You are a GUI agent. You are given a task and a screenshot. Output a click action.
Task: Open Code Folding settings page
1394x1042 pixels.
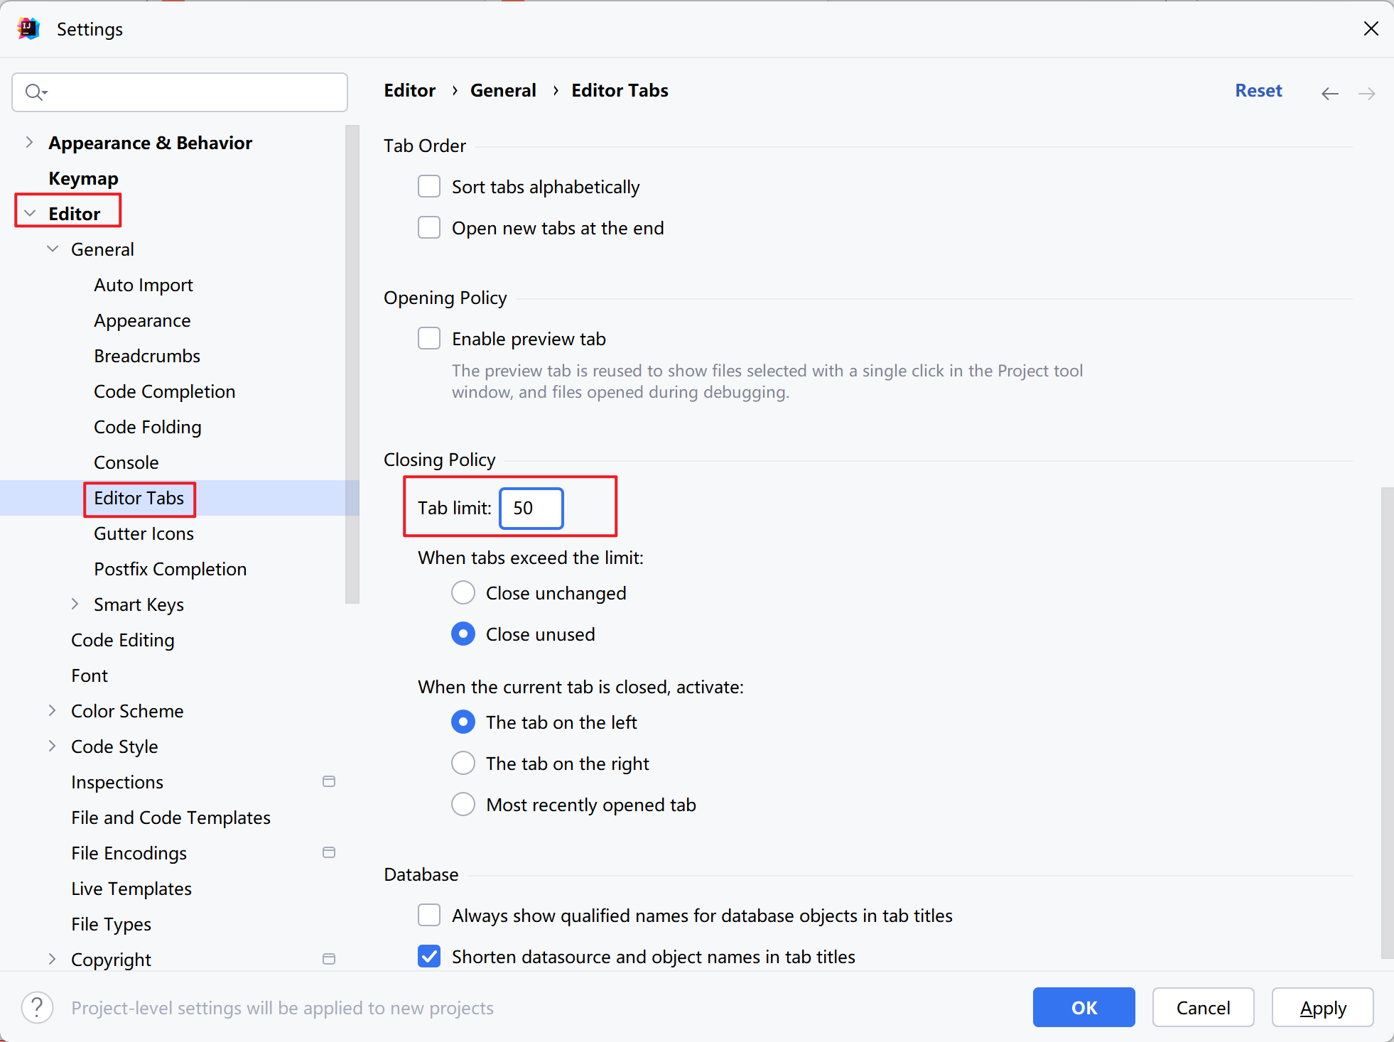point(147,427)
